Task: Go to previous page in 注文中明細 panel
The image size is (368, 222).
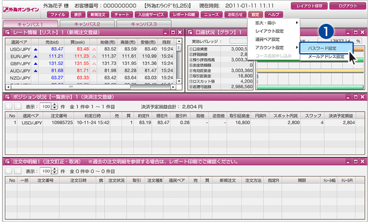Action: coord(9,171)
